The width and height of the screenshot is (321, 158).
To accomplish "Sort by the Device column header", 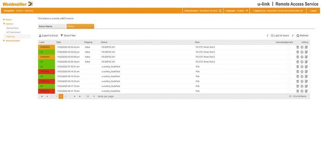I will pos(104,42).
